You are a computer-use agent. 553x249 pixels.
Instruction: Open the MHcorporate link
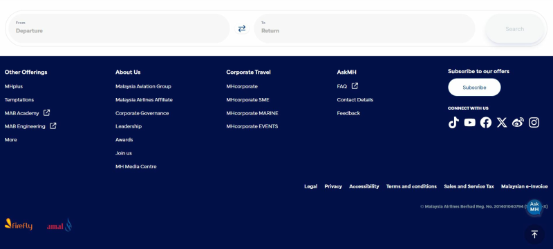[x=242, y=86]
